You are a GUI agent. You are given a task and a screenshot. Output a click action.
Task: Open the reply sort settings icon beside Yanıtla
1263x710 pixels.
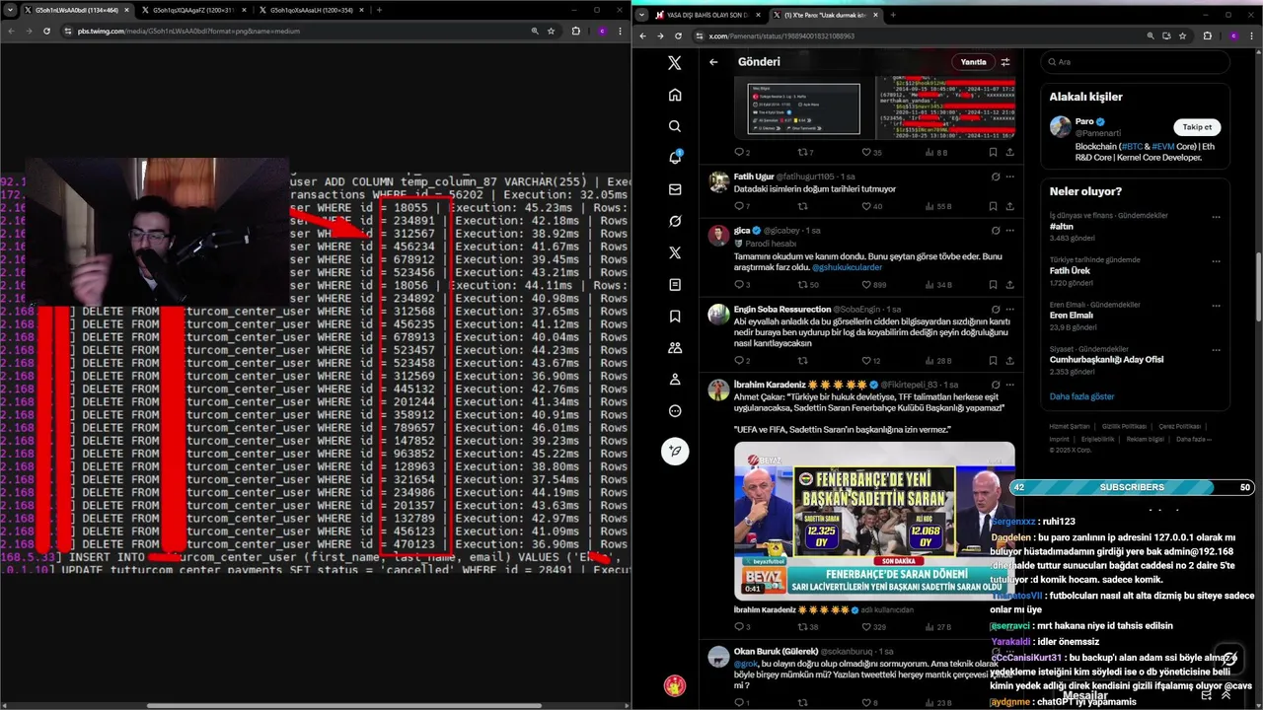[x=1005, y=62]
